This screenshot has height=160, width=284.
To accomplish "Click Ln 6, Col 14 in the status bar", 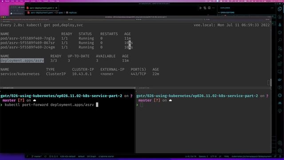I will point(191,156).
